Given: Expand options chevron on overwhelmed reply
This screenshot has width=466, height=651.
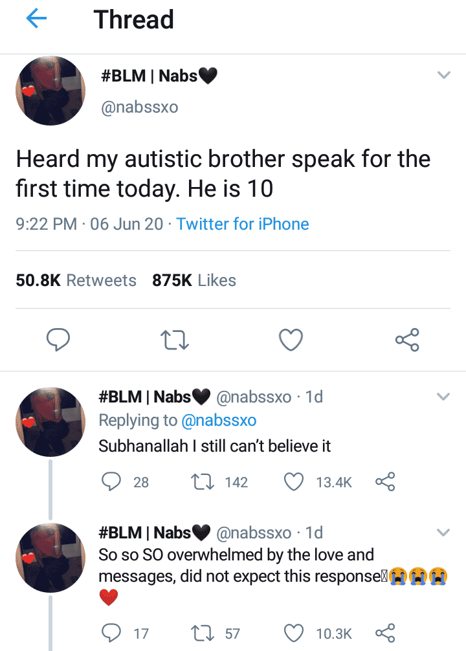Looking at the screenshot, I should [443, 533].
